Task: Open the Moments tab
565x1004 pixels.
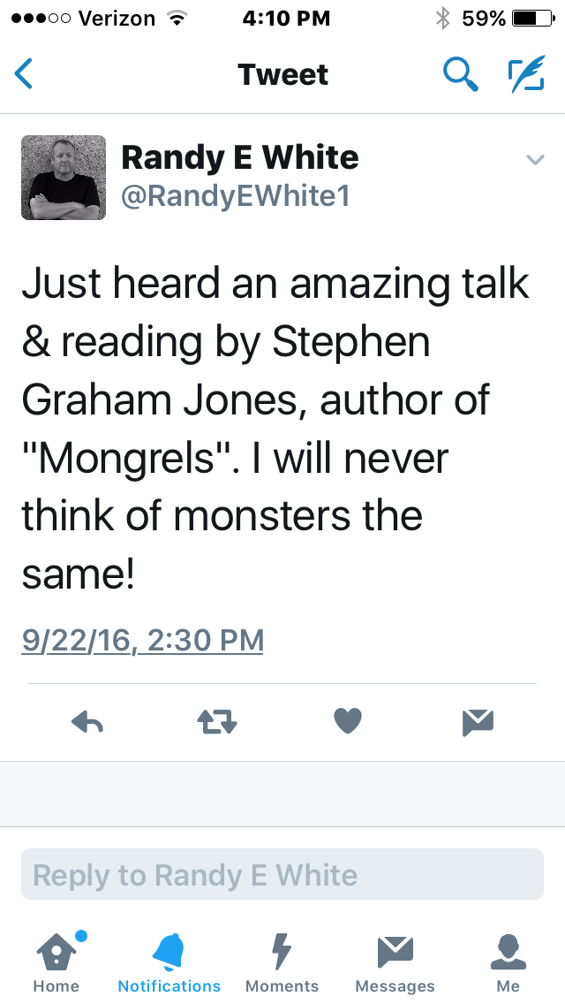Action: [x=282, y=962]
